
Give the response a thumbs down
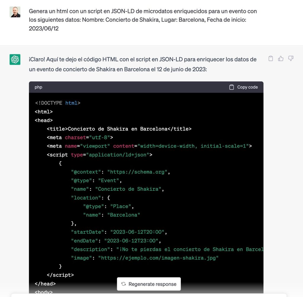pyautogui.click(x=291, y=58)
